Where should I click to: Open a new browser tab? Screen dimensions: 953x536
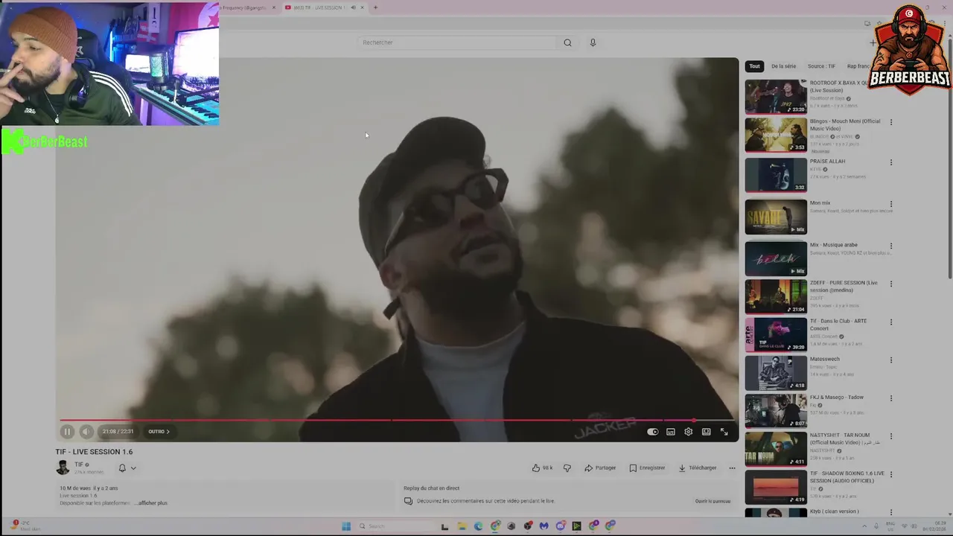375,7
